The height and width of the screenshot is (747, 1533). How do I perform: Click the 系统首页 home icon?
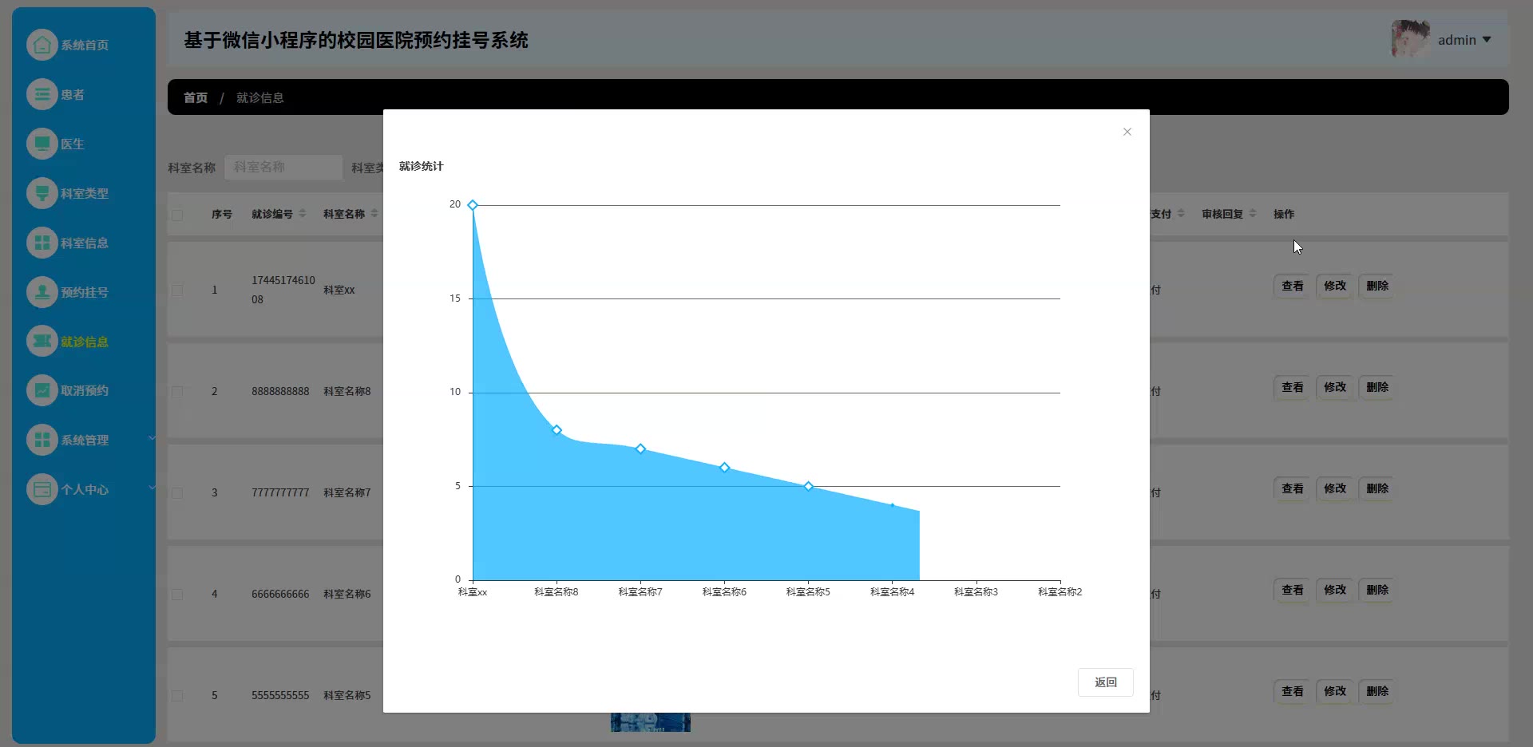pyautogui.click(x=42, y=45)
